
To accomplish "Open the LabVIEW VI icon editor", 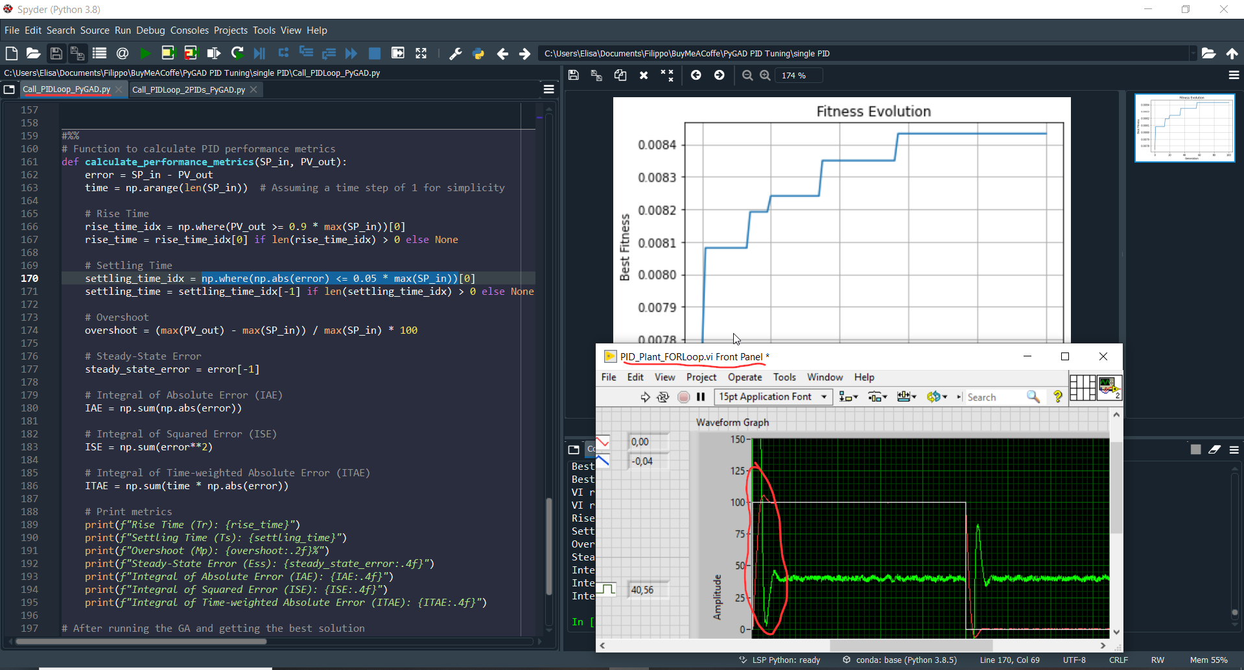I will 1109,387.
